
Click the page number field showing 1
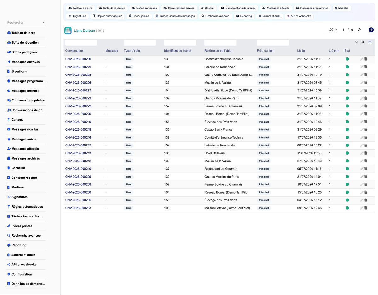344,30
